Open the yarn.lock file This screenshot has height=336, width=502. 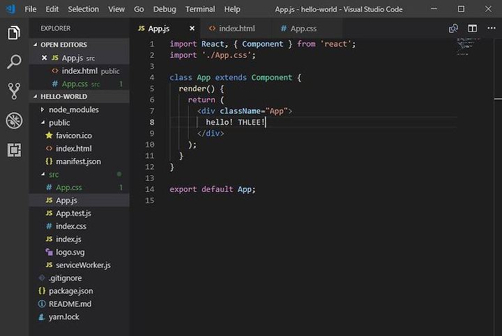(79, 317)
